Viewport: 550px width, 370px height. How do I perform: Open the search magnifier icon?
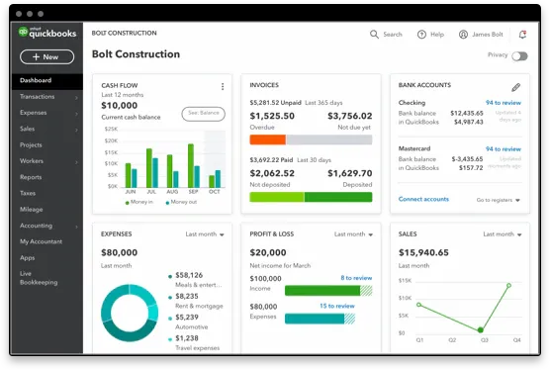coord(374,35)
